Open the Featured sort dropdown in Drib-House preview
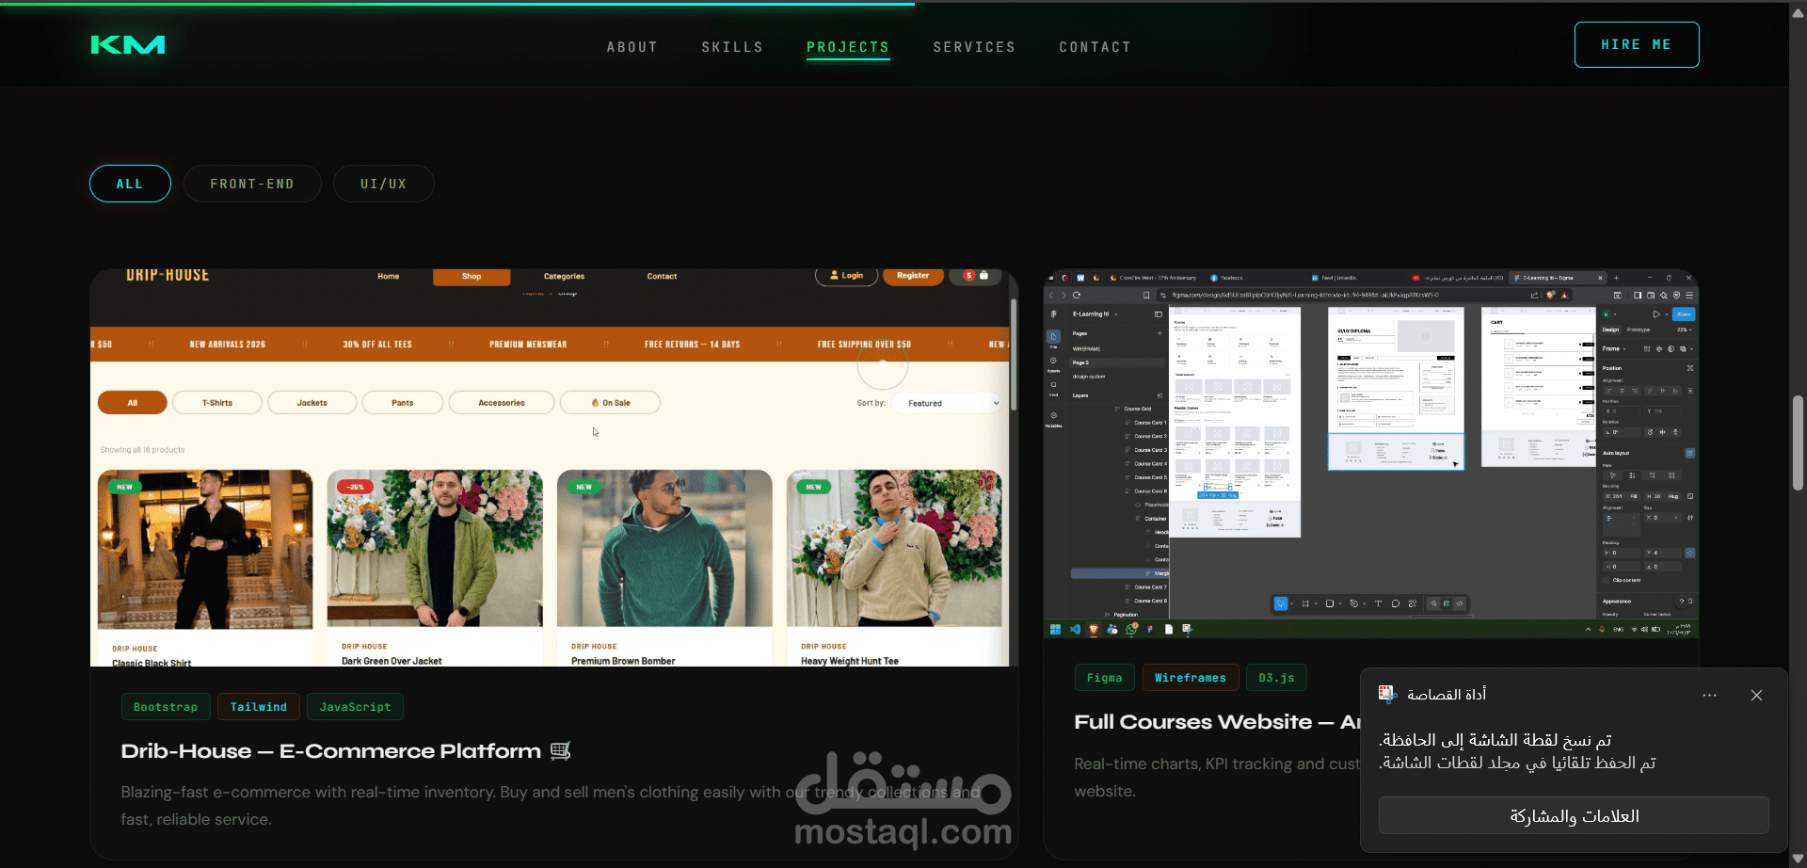 [947, 403]
